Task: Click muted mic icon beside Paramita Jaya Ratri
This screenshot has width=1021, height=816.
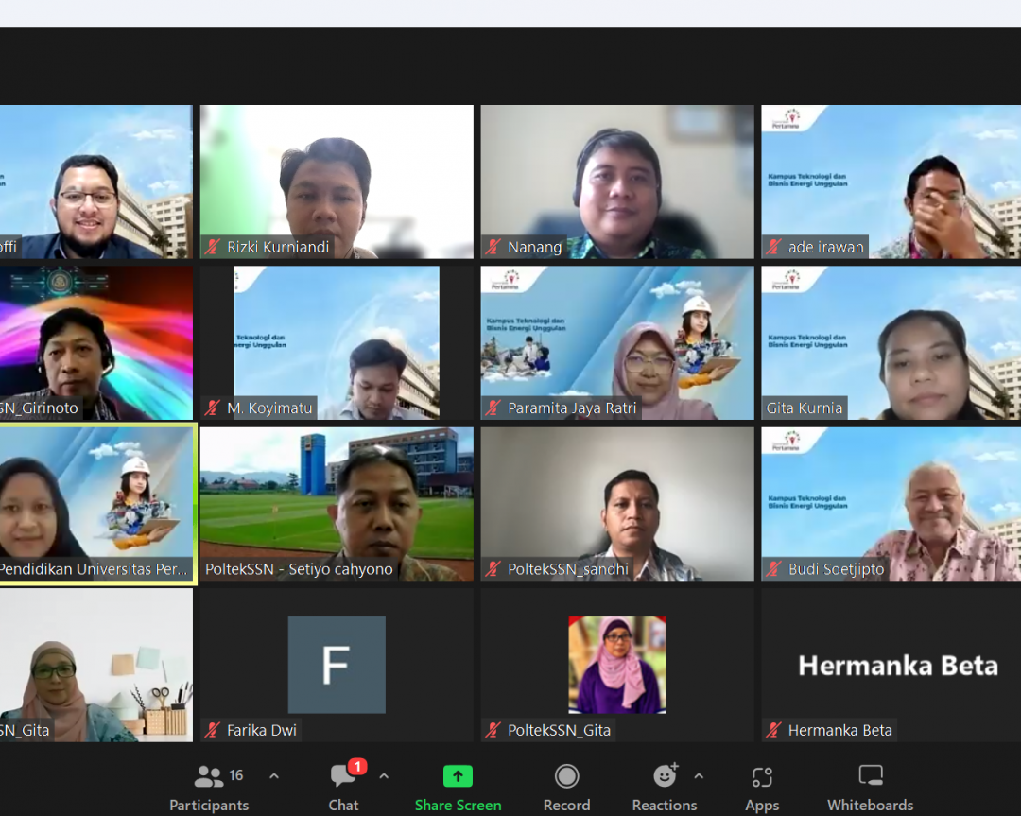Action: [493, 408]
